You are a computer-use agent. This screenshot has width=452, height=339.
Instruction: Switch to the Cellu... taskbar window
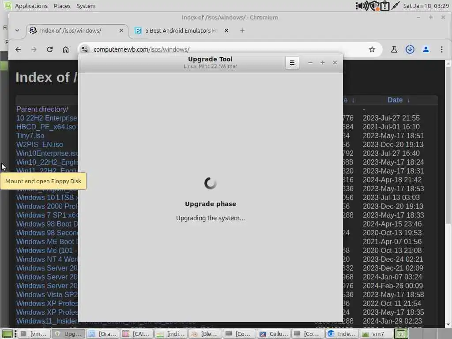[273, 334]
